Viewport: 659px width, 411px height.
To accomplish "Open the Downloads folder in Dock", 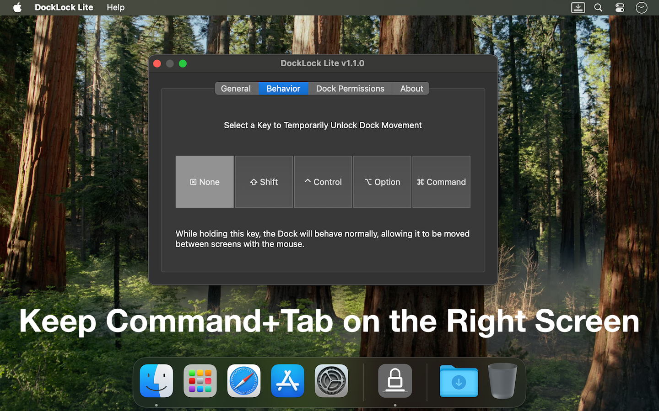I will click(459, 381).
